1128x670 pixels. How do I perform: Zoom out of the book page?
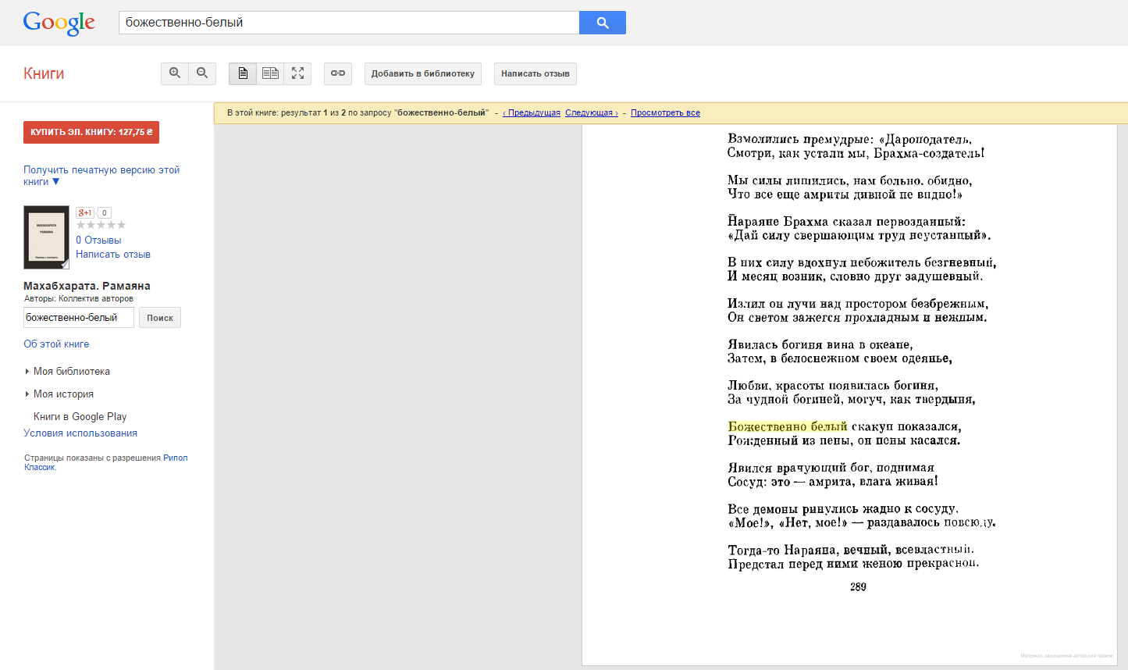click(202, 73)
